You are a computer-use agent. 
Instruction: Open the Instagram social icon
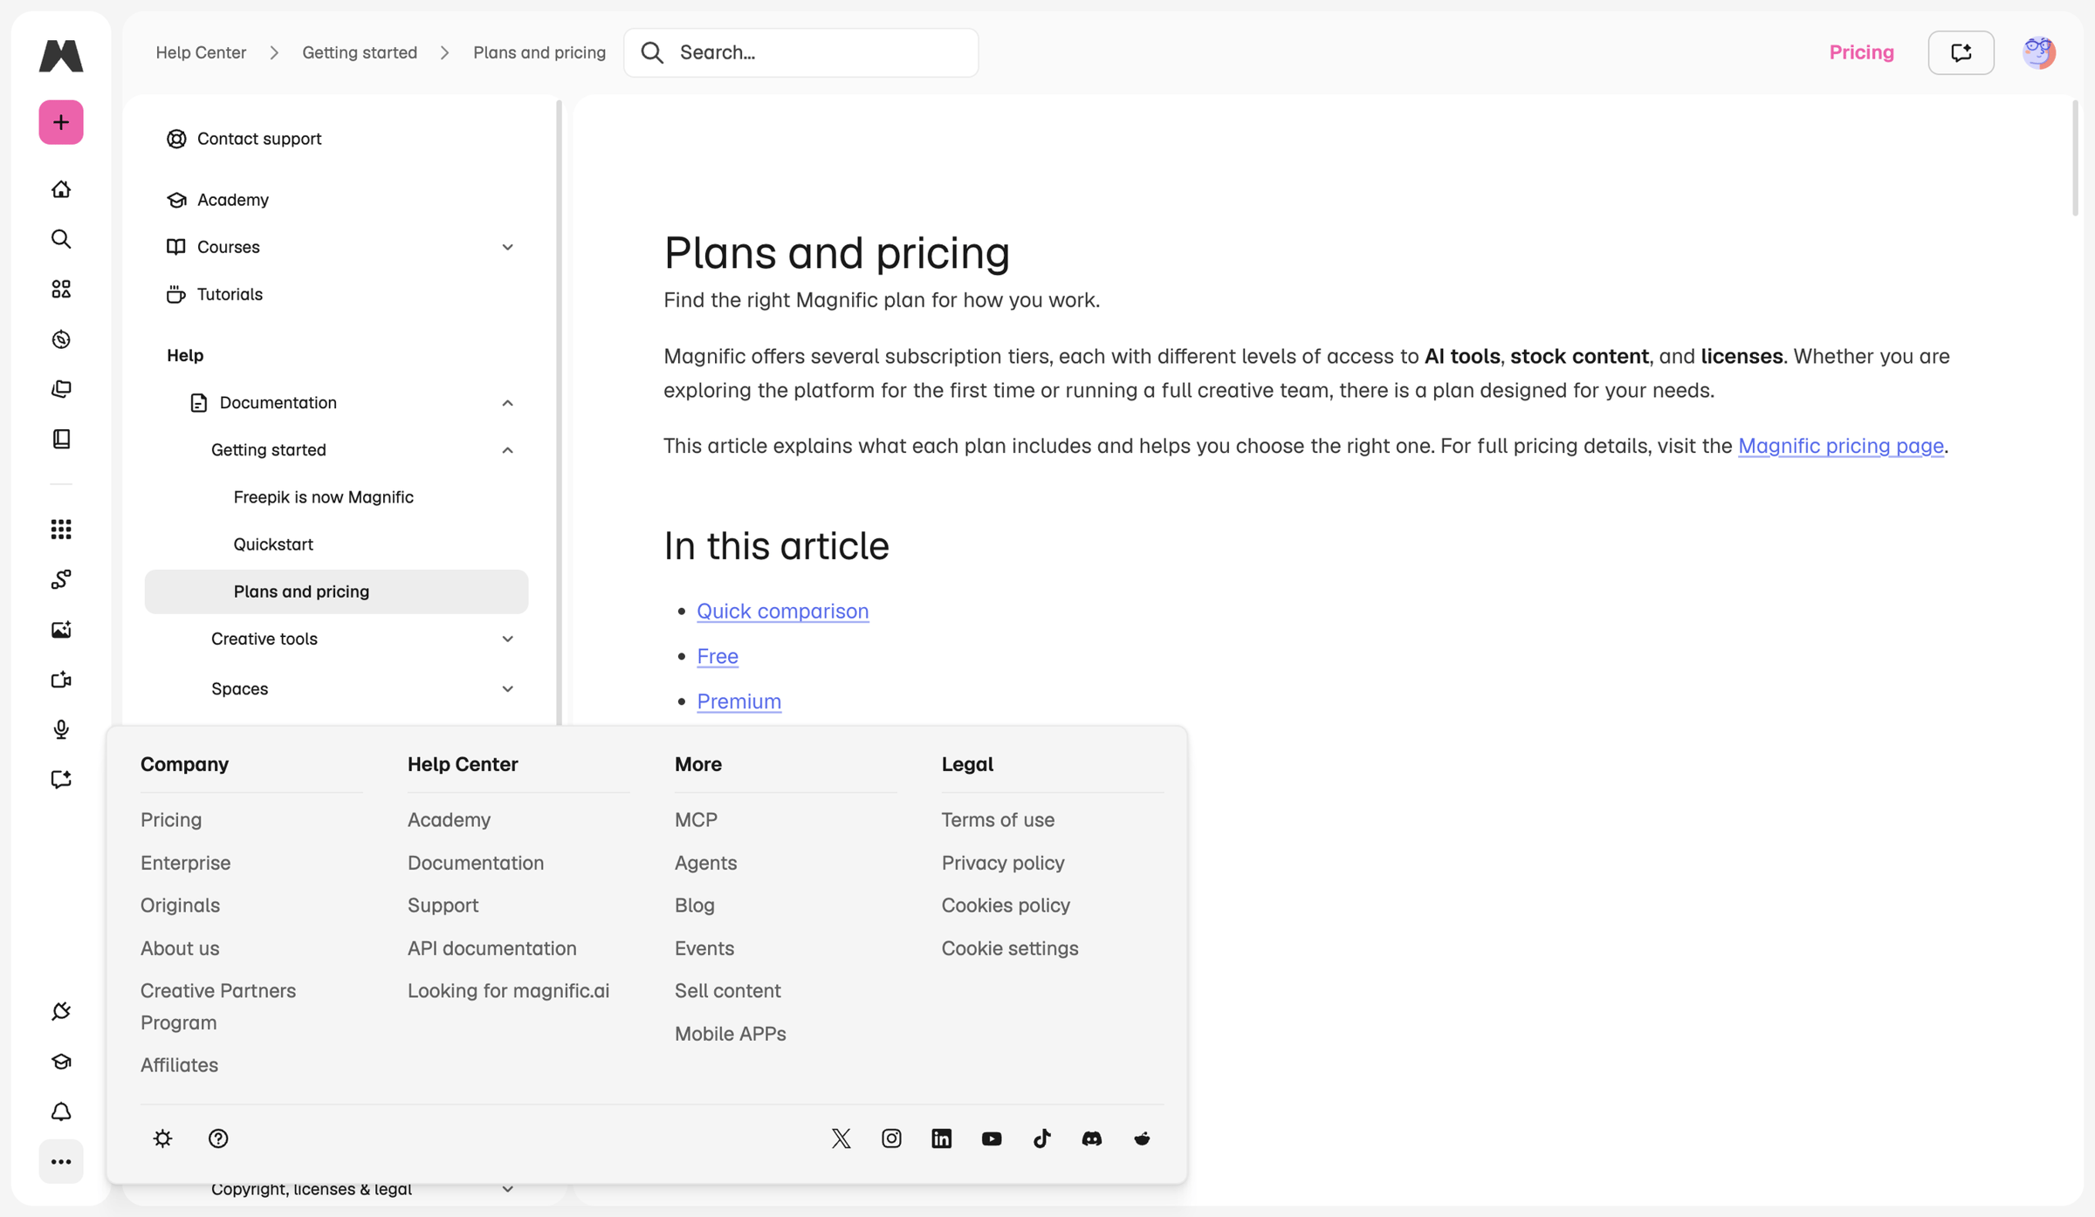pyautogui.click(x=891, y=1138)
